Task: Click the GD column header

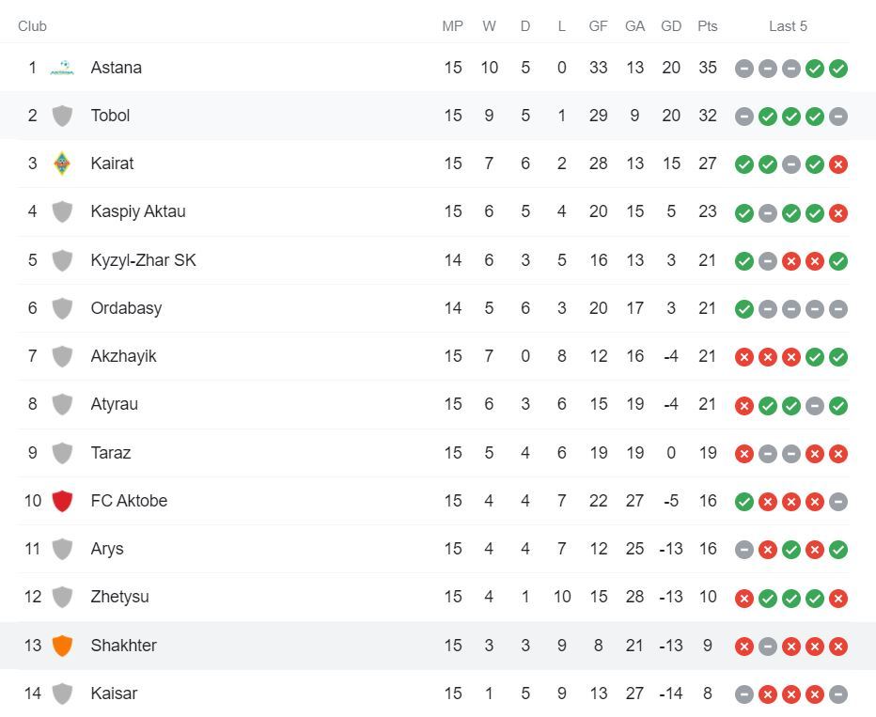Action: coord(671,26)
